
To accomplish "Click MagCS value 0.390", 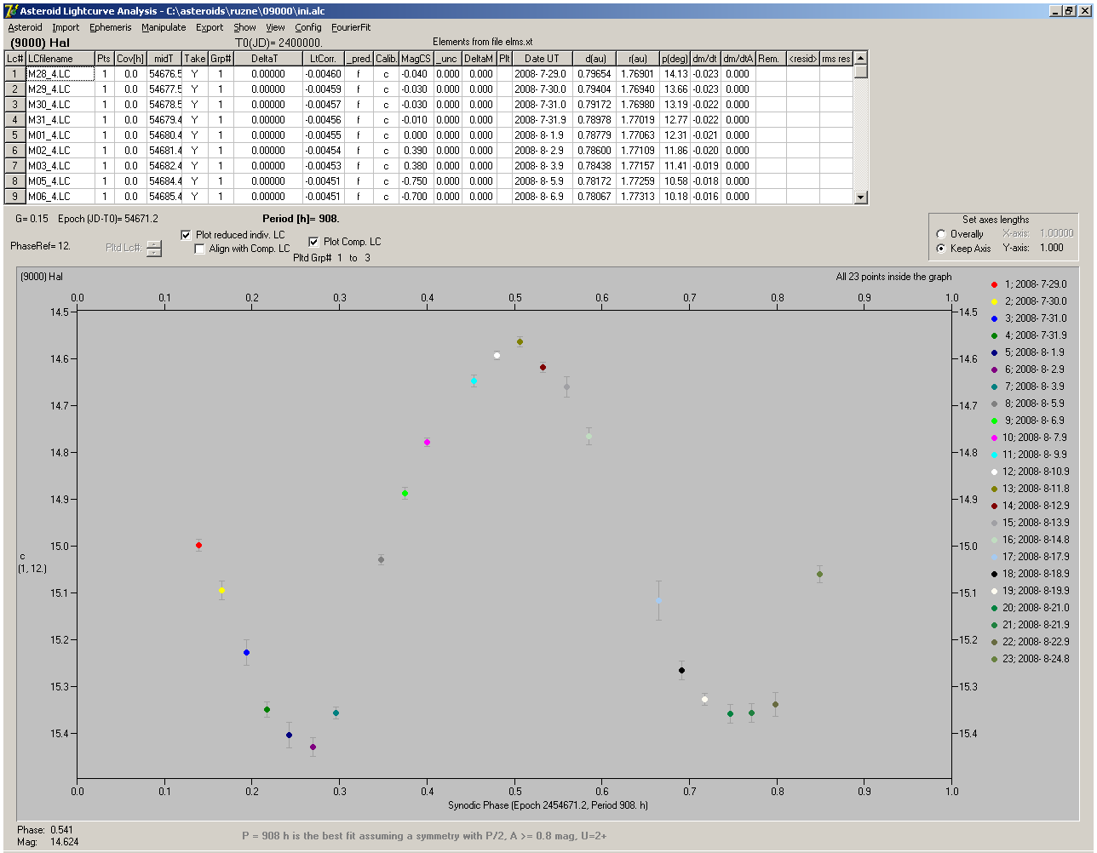I will pos(416,151).
